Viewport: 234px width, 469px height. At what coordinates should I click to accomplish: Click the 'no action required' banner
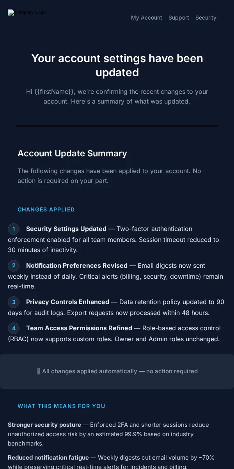coord(117,371)
